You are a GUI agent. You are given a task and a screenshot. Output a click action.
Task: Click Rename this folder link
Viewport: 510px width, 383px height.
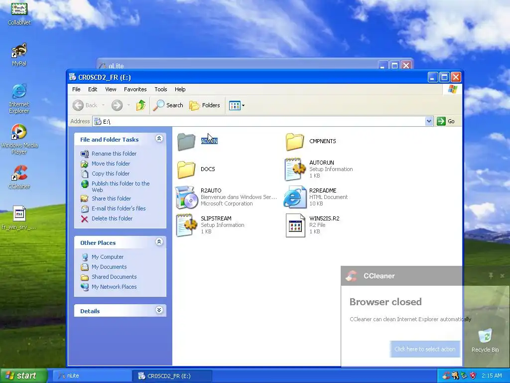[114, 154]
